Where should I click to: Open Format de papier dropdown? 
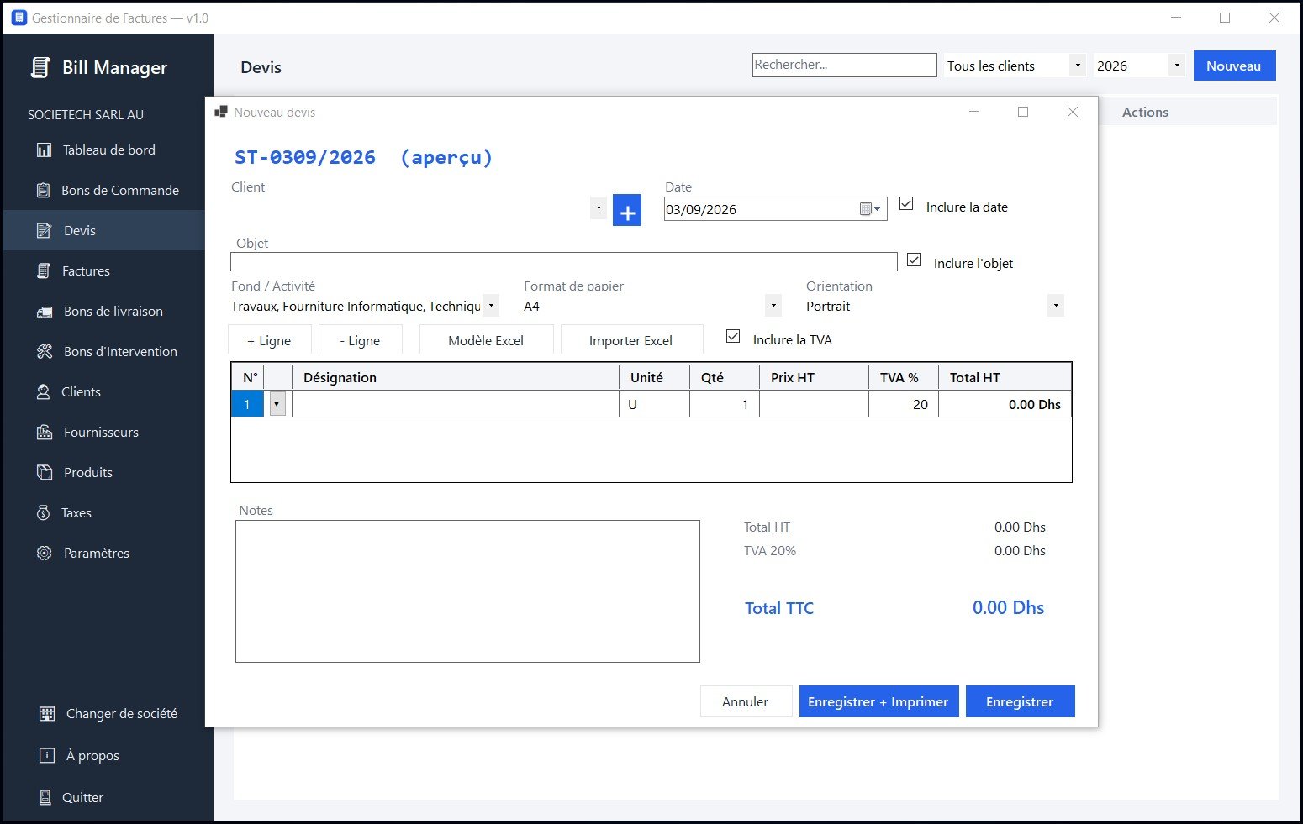[773, 306]
